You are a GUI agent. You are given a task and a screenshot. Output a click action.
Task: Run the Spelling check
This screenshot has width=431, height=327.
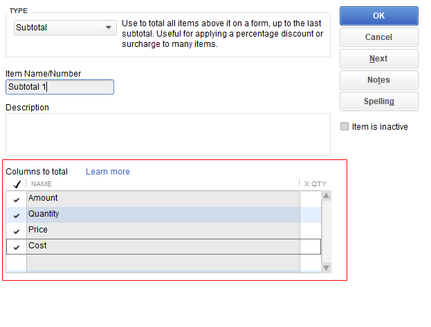coord(378,101)
